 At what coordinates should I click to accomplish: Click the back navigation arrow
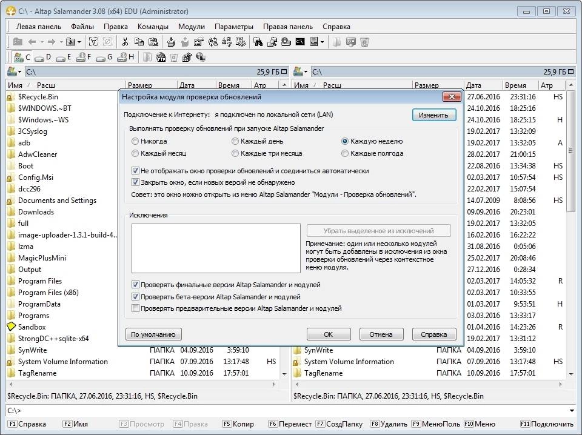(x=32, y=42)
